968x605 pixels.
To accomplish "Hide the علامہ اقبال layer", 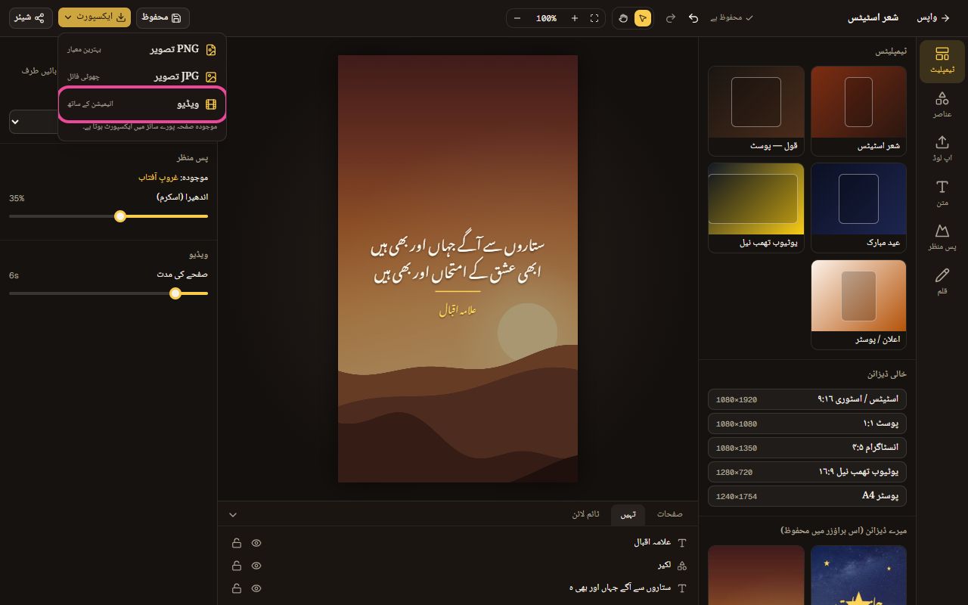I will pos(256,543).
